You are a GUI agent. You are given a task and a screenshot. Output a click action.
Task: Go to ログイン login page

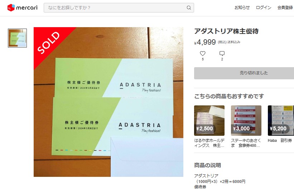pos(264,8)
